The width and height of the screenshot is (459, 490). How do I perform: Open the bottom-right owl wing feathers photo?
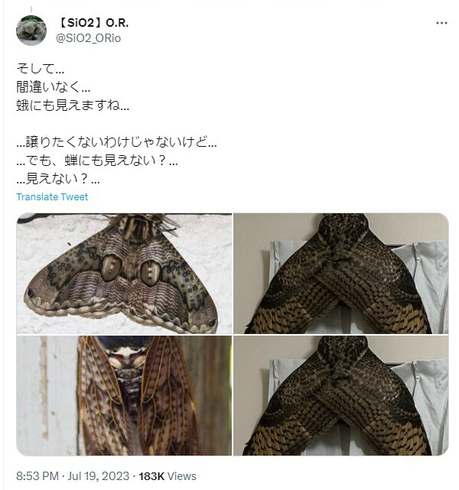(341, 395)
